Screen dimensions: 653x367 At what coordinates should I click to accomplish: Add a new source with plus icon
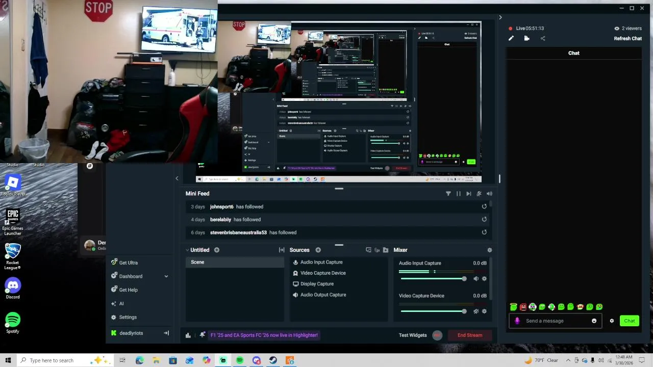pyautogui.click(x=318, y=250)
